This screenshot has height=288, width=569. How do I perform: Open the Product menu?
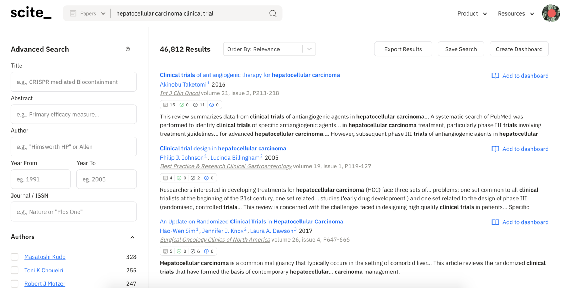(x=472, y=13)
